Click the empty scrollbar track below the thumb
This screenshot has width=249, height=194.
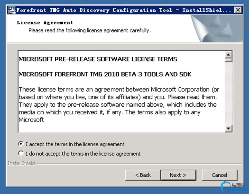(x=229, y=94)
